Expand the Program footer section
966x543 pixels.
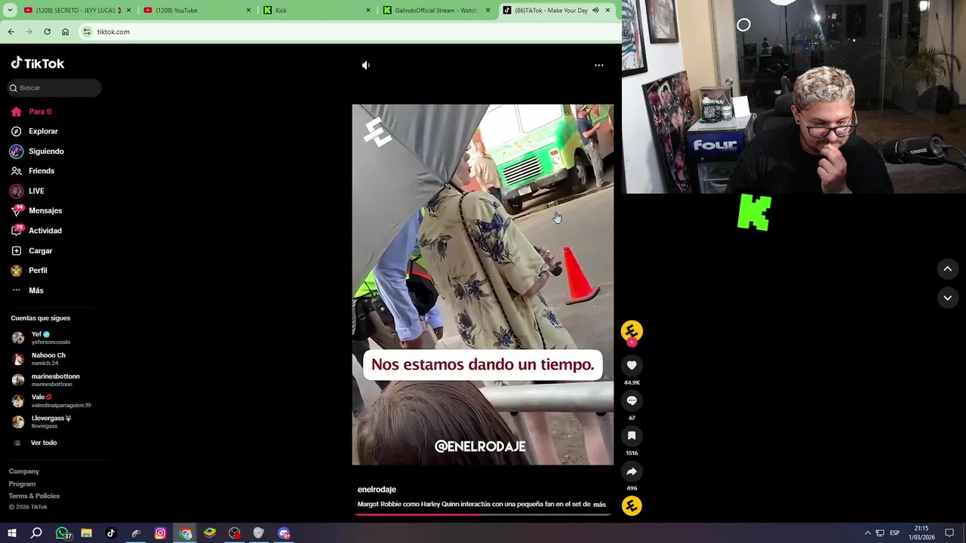coord(22,484)
